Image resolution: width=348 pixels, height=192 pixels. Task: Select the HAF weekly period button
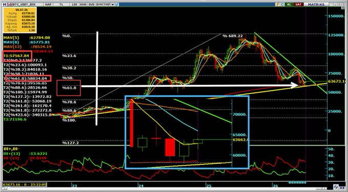48,5
